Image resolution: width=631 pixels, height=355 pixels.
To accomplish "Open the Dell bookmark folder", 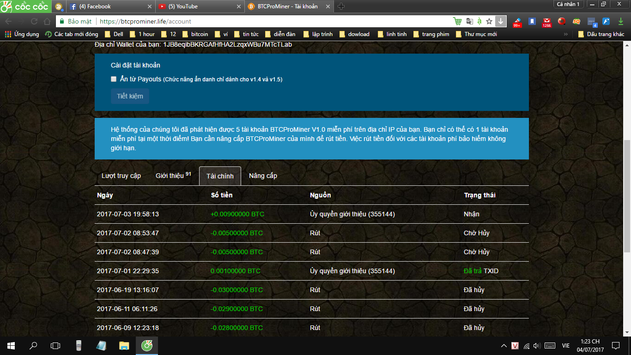I will pos(114,34).
